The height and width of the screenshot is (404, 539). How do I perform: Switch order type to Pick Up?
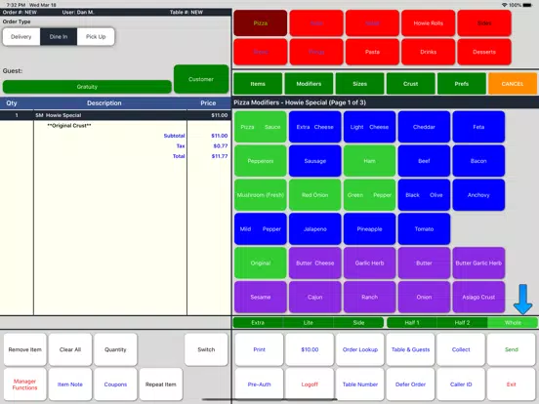click(x=96, y=37)
